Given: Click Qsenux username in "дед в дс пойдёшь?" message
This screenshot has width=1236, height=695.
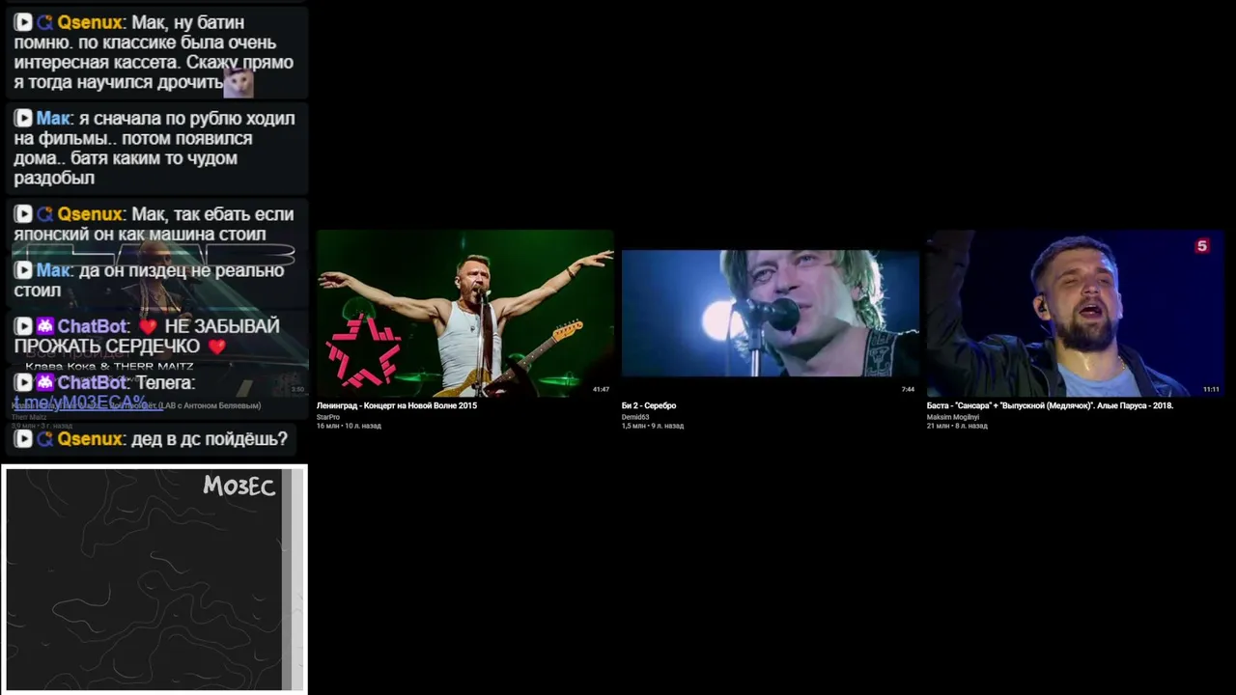Looking at the screenshot, I should coord(90,439).
